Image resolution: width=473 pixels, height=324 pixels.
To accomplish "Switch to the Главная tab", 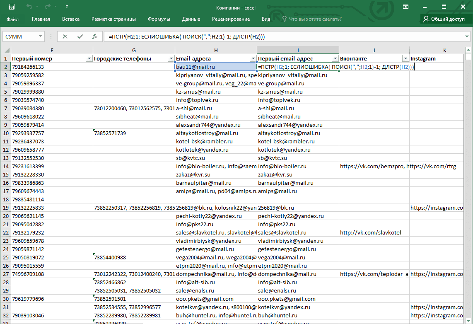I will point(41,19).
